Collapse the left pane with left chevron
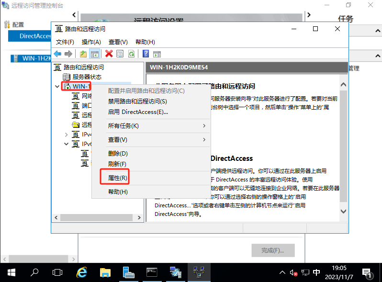 74,15
